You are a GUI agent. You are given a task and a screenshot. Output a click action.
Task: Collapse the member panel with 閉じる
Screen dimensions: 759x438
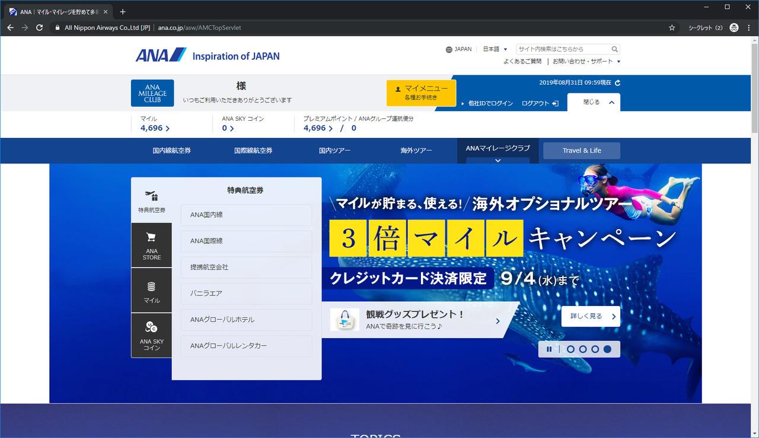pyautogui.click(x=594, y=102)
